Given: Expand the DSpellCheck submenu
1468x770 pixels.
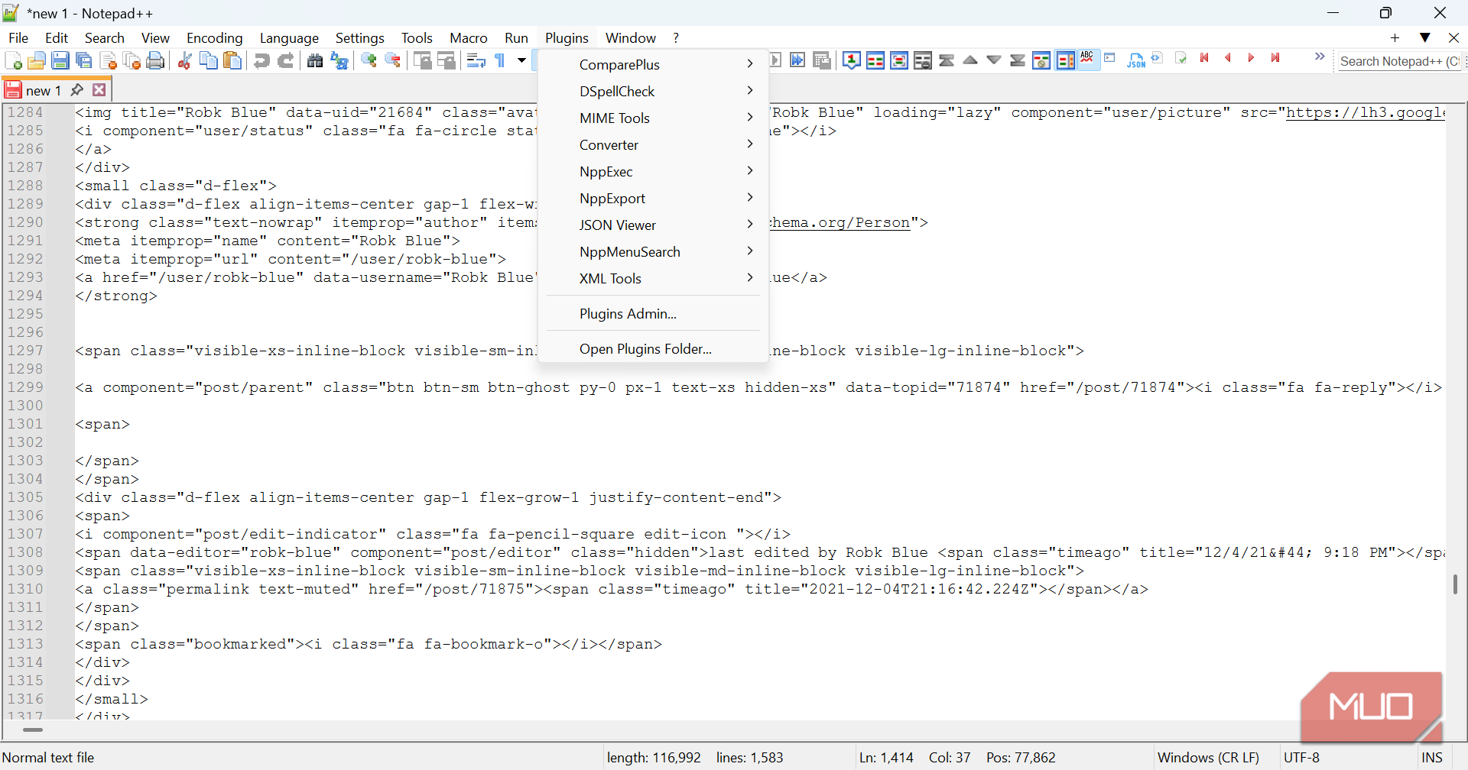Looking at the screenshot, I should pyautogui.click(x=654, y=92).
